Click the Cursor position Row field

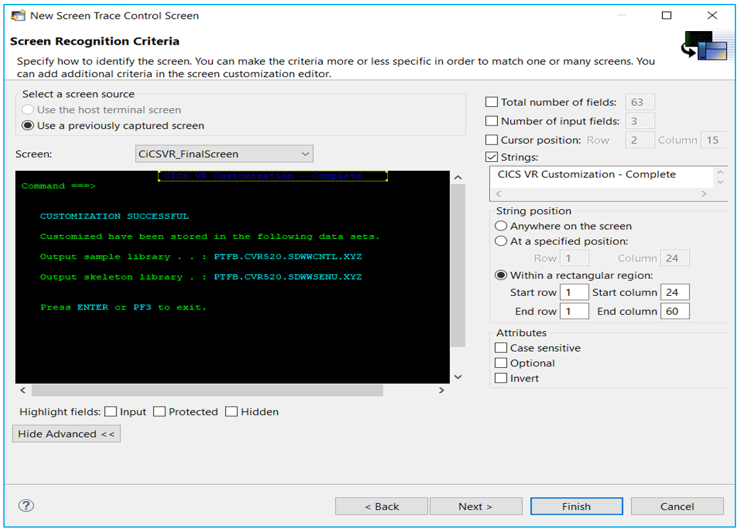tap(640, 140)
